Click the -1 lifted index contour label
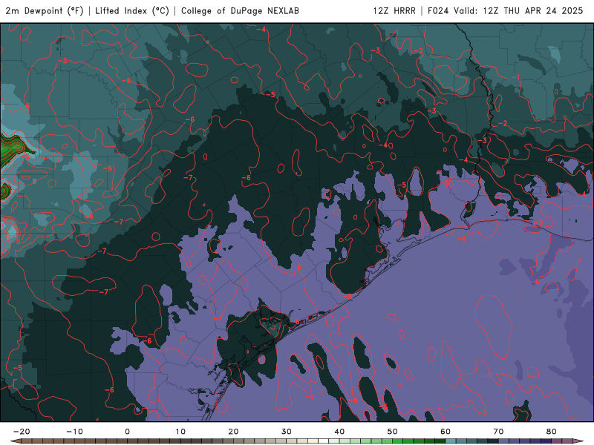Image resolution: width=594 pixels, height=445 pixels. (x=515, y=78)
